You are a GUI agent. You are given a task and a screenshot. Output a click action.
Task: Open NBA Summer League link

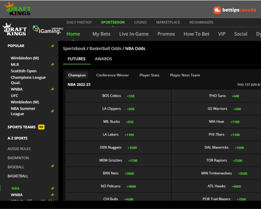pos(23,111)
